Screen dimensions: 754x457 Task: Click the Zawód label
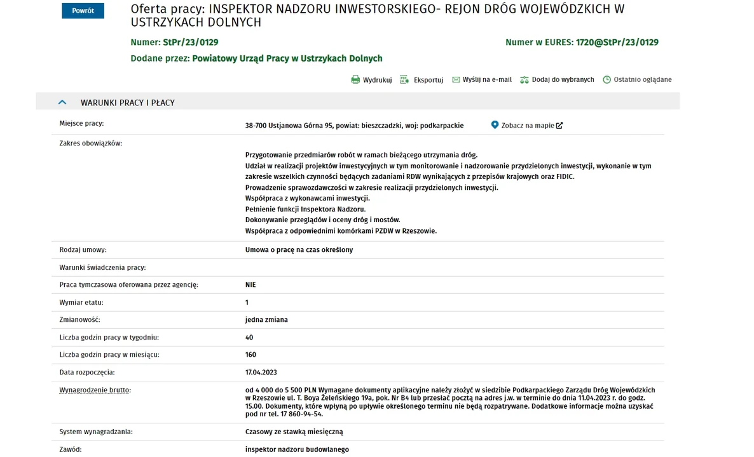(x=70, y=449)
